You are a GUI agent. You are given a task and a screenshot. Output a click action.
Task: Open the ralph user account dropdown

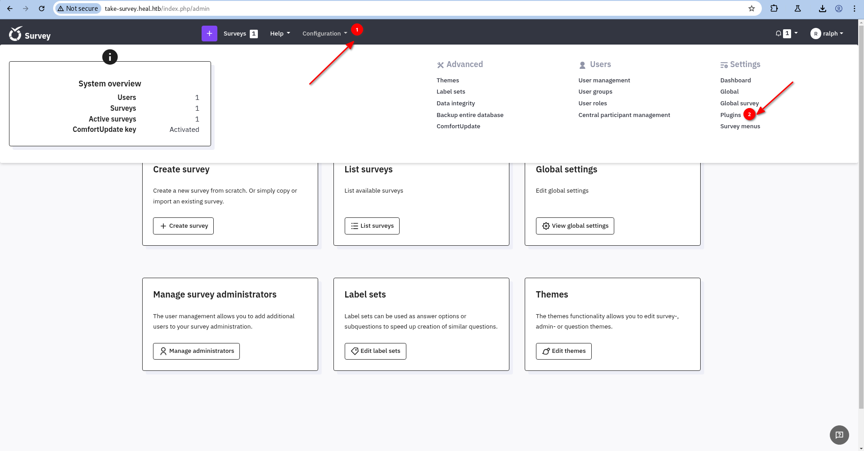[827, 33]
